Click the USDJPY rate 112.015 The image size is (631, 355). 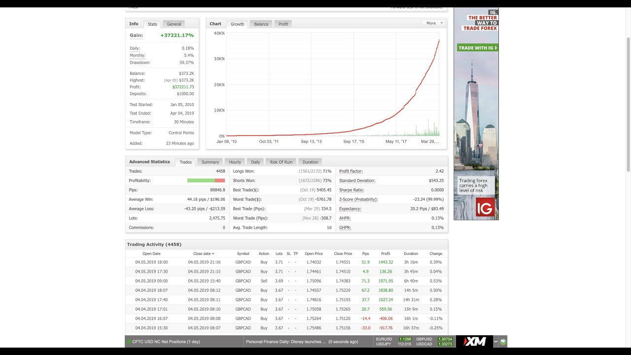point(405,344)
